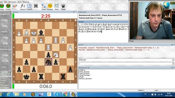This screenshot has width=175, height=98.
Task: Close the Партия sidebar tab
Action: point(10,71)
